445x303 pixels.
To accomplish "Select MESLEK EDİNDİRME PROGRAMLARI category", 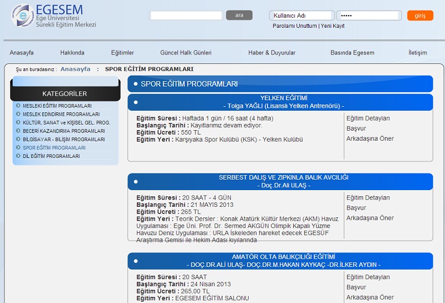I will (x=61, y=114).
